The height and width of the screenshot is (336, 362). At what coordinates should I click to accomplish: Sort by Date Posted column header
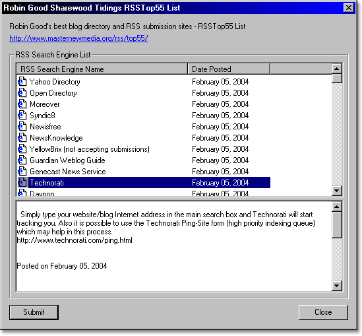[x=229, y=69]
